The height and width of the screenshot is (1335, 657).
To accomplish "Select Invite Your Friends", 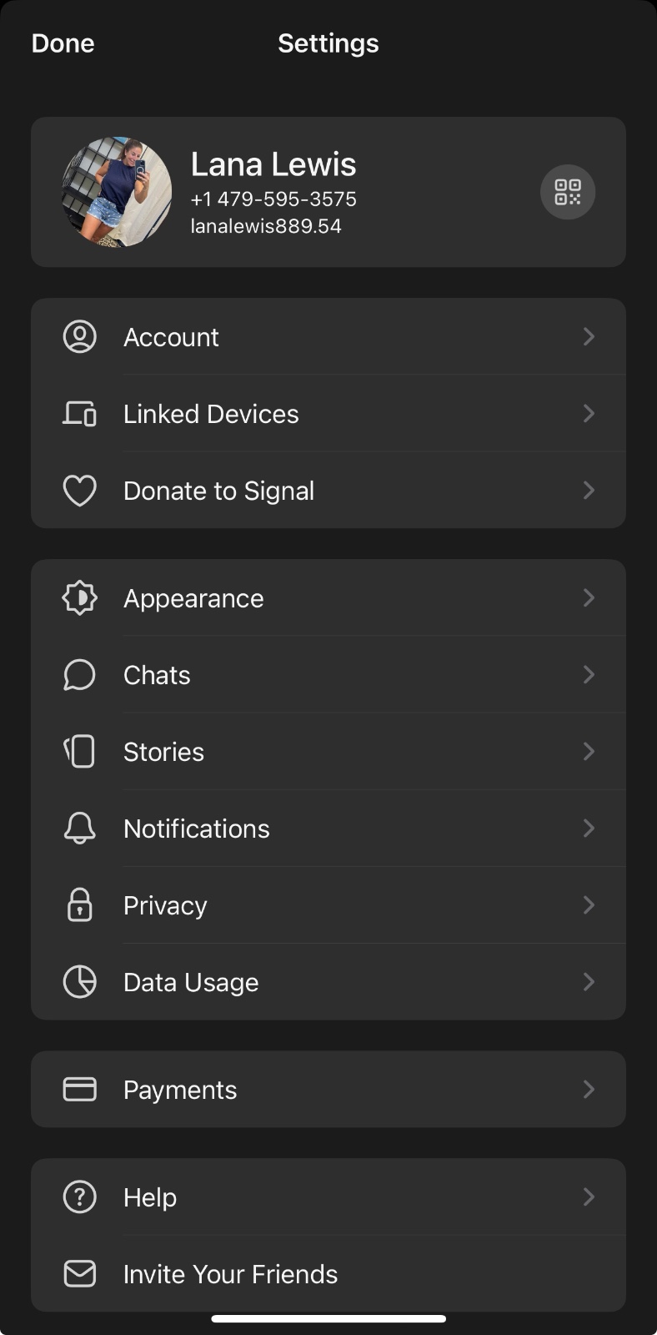I will pos(328,1273).
